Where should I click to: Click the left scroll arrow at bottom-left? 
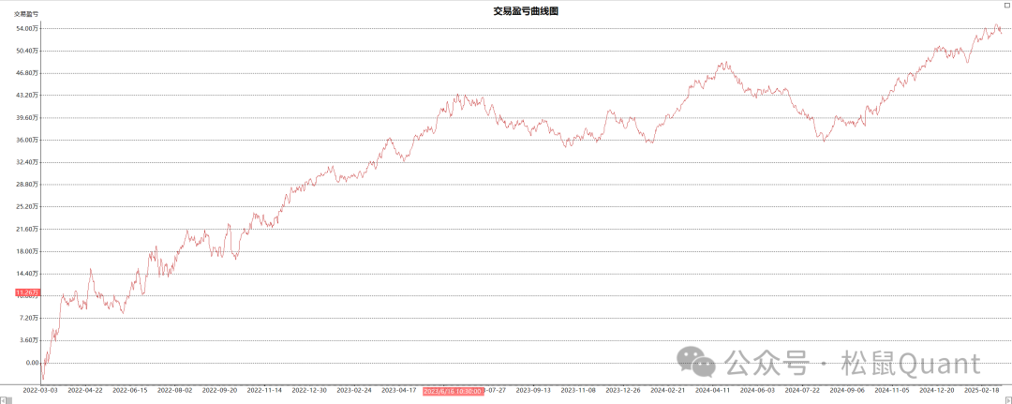[x=5, y=399]
